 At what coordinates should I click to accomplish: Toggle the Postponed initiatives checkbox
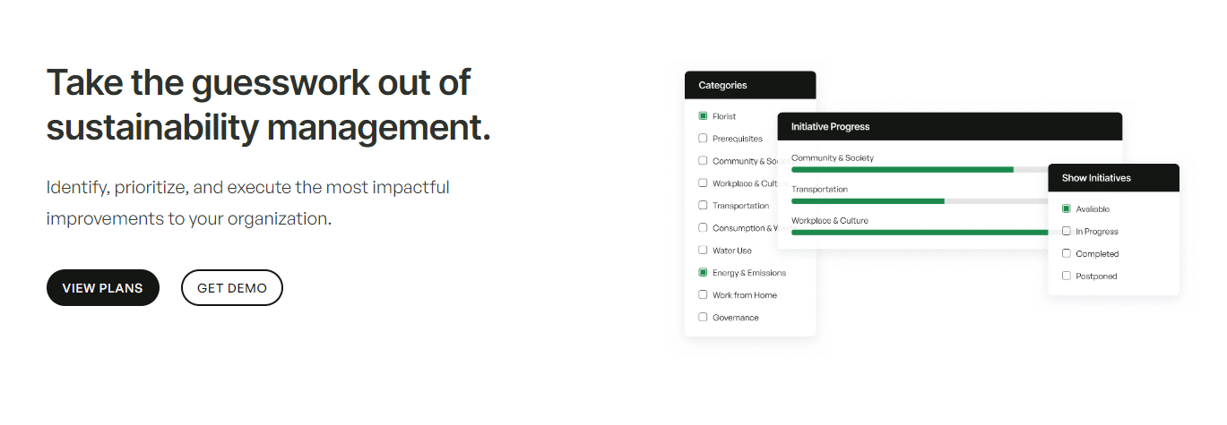1066,276
